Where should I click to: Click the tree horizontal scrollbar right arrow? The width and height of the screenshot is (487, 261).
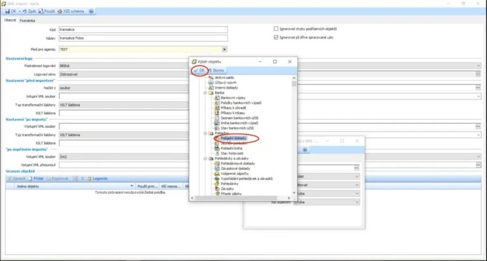tap(289, 198)
